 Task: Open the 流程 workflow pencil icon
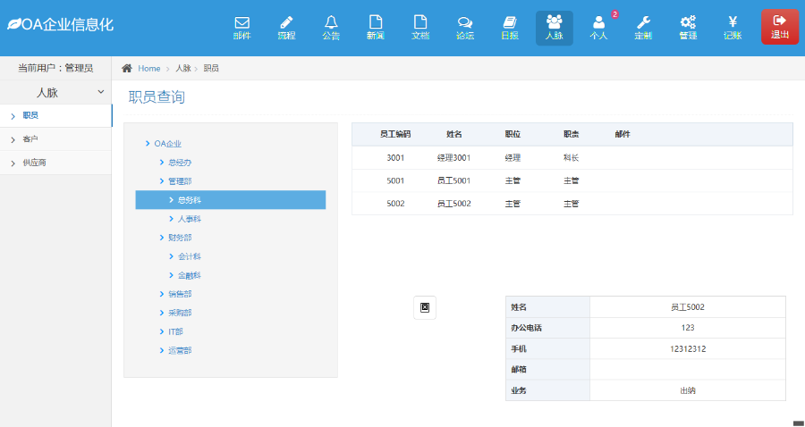[286, 29]
